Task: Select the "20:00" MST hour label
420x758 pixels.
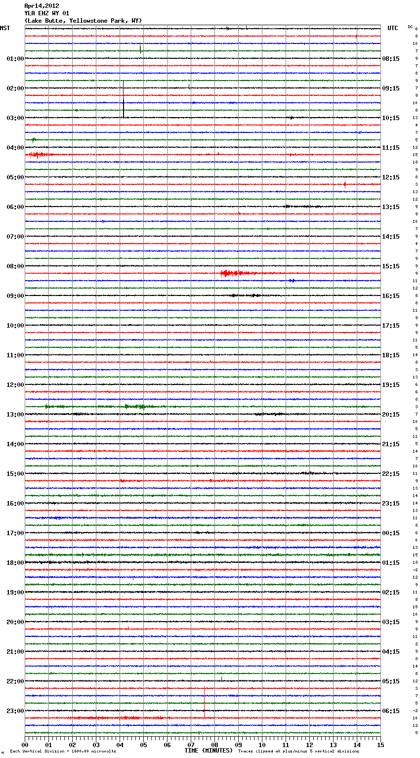Action: (15, 622)
